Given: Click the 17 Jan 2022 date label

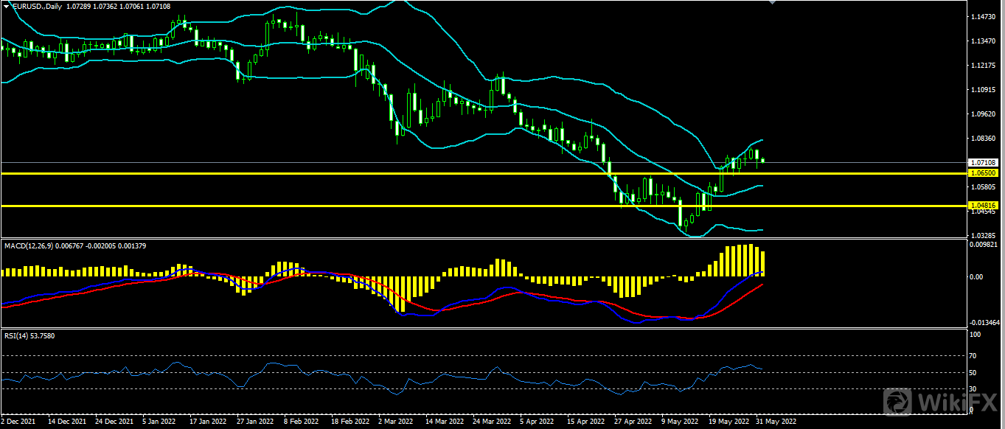Looking at the screenshot, I should (208, 422).
